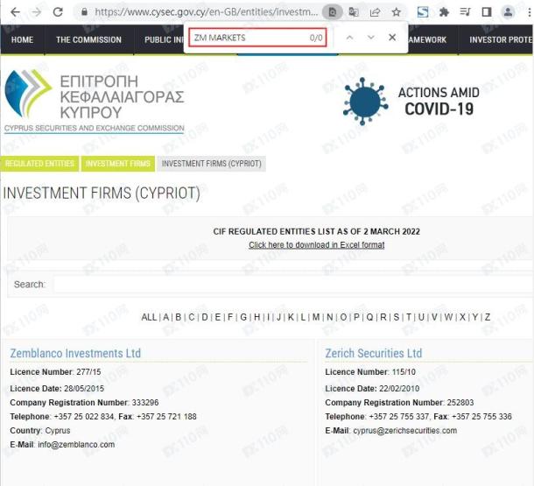This screenshot has height=486, width=534.
Task: Click the share page icon
Action: point(375,12)
